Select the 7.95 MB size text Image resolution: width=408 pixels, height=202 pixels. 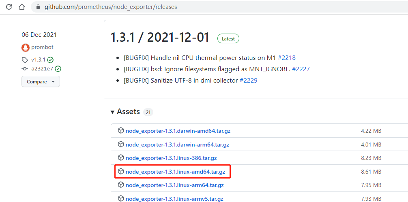(371, 185)
